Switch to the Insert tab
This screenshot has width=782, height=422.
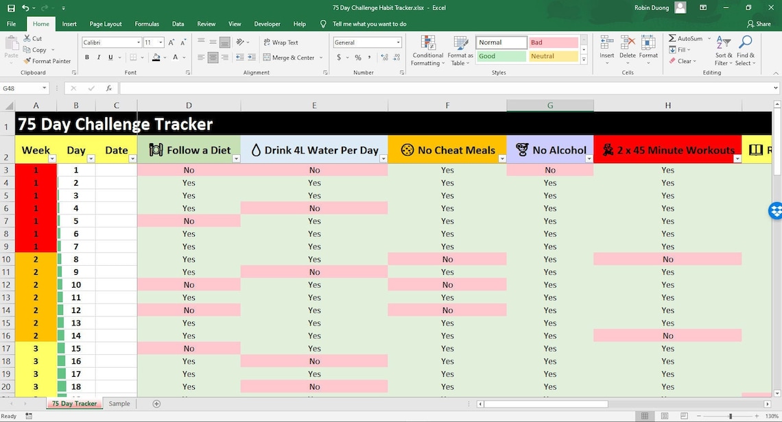(x=69, y=24)
